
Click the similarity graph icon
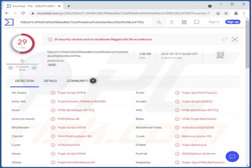pyautogui.click(x=235, y=39)
